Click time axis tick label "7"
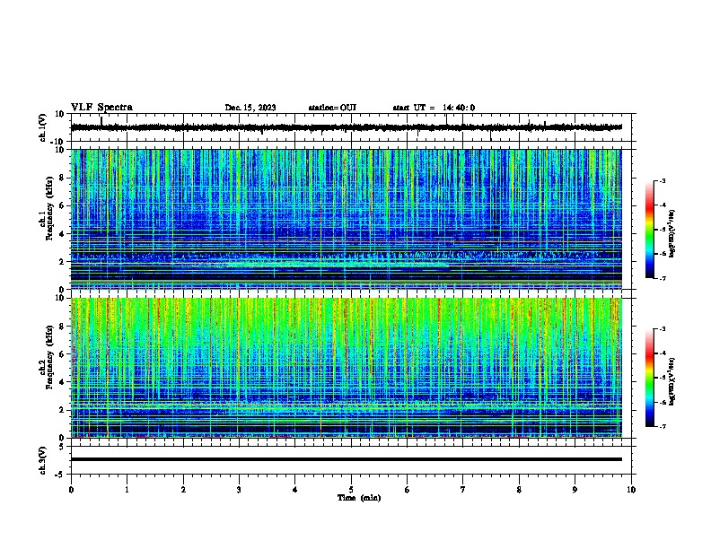The height and width of the screenshot is (549, 711). click(x=463, y=490)
